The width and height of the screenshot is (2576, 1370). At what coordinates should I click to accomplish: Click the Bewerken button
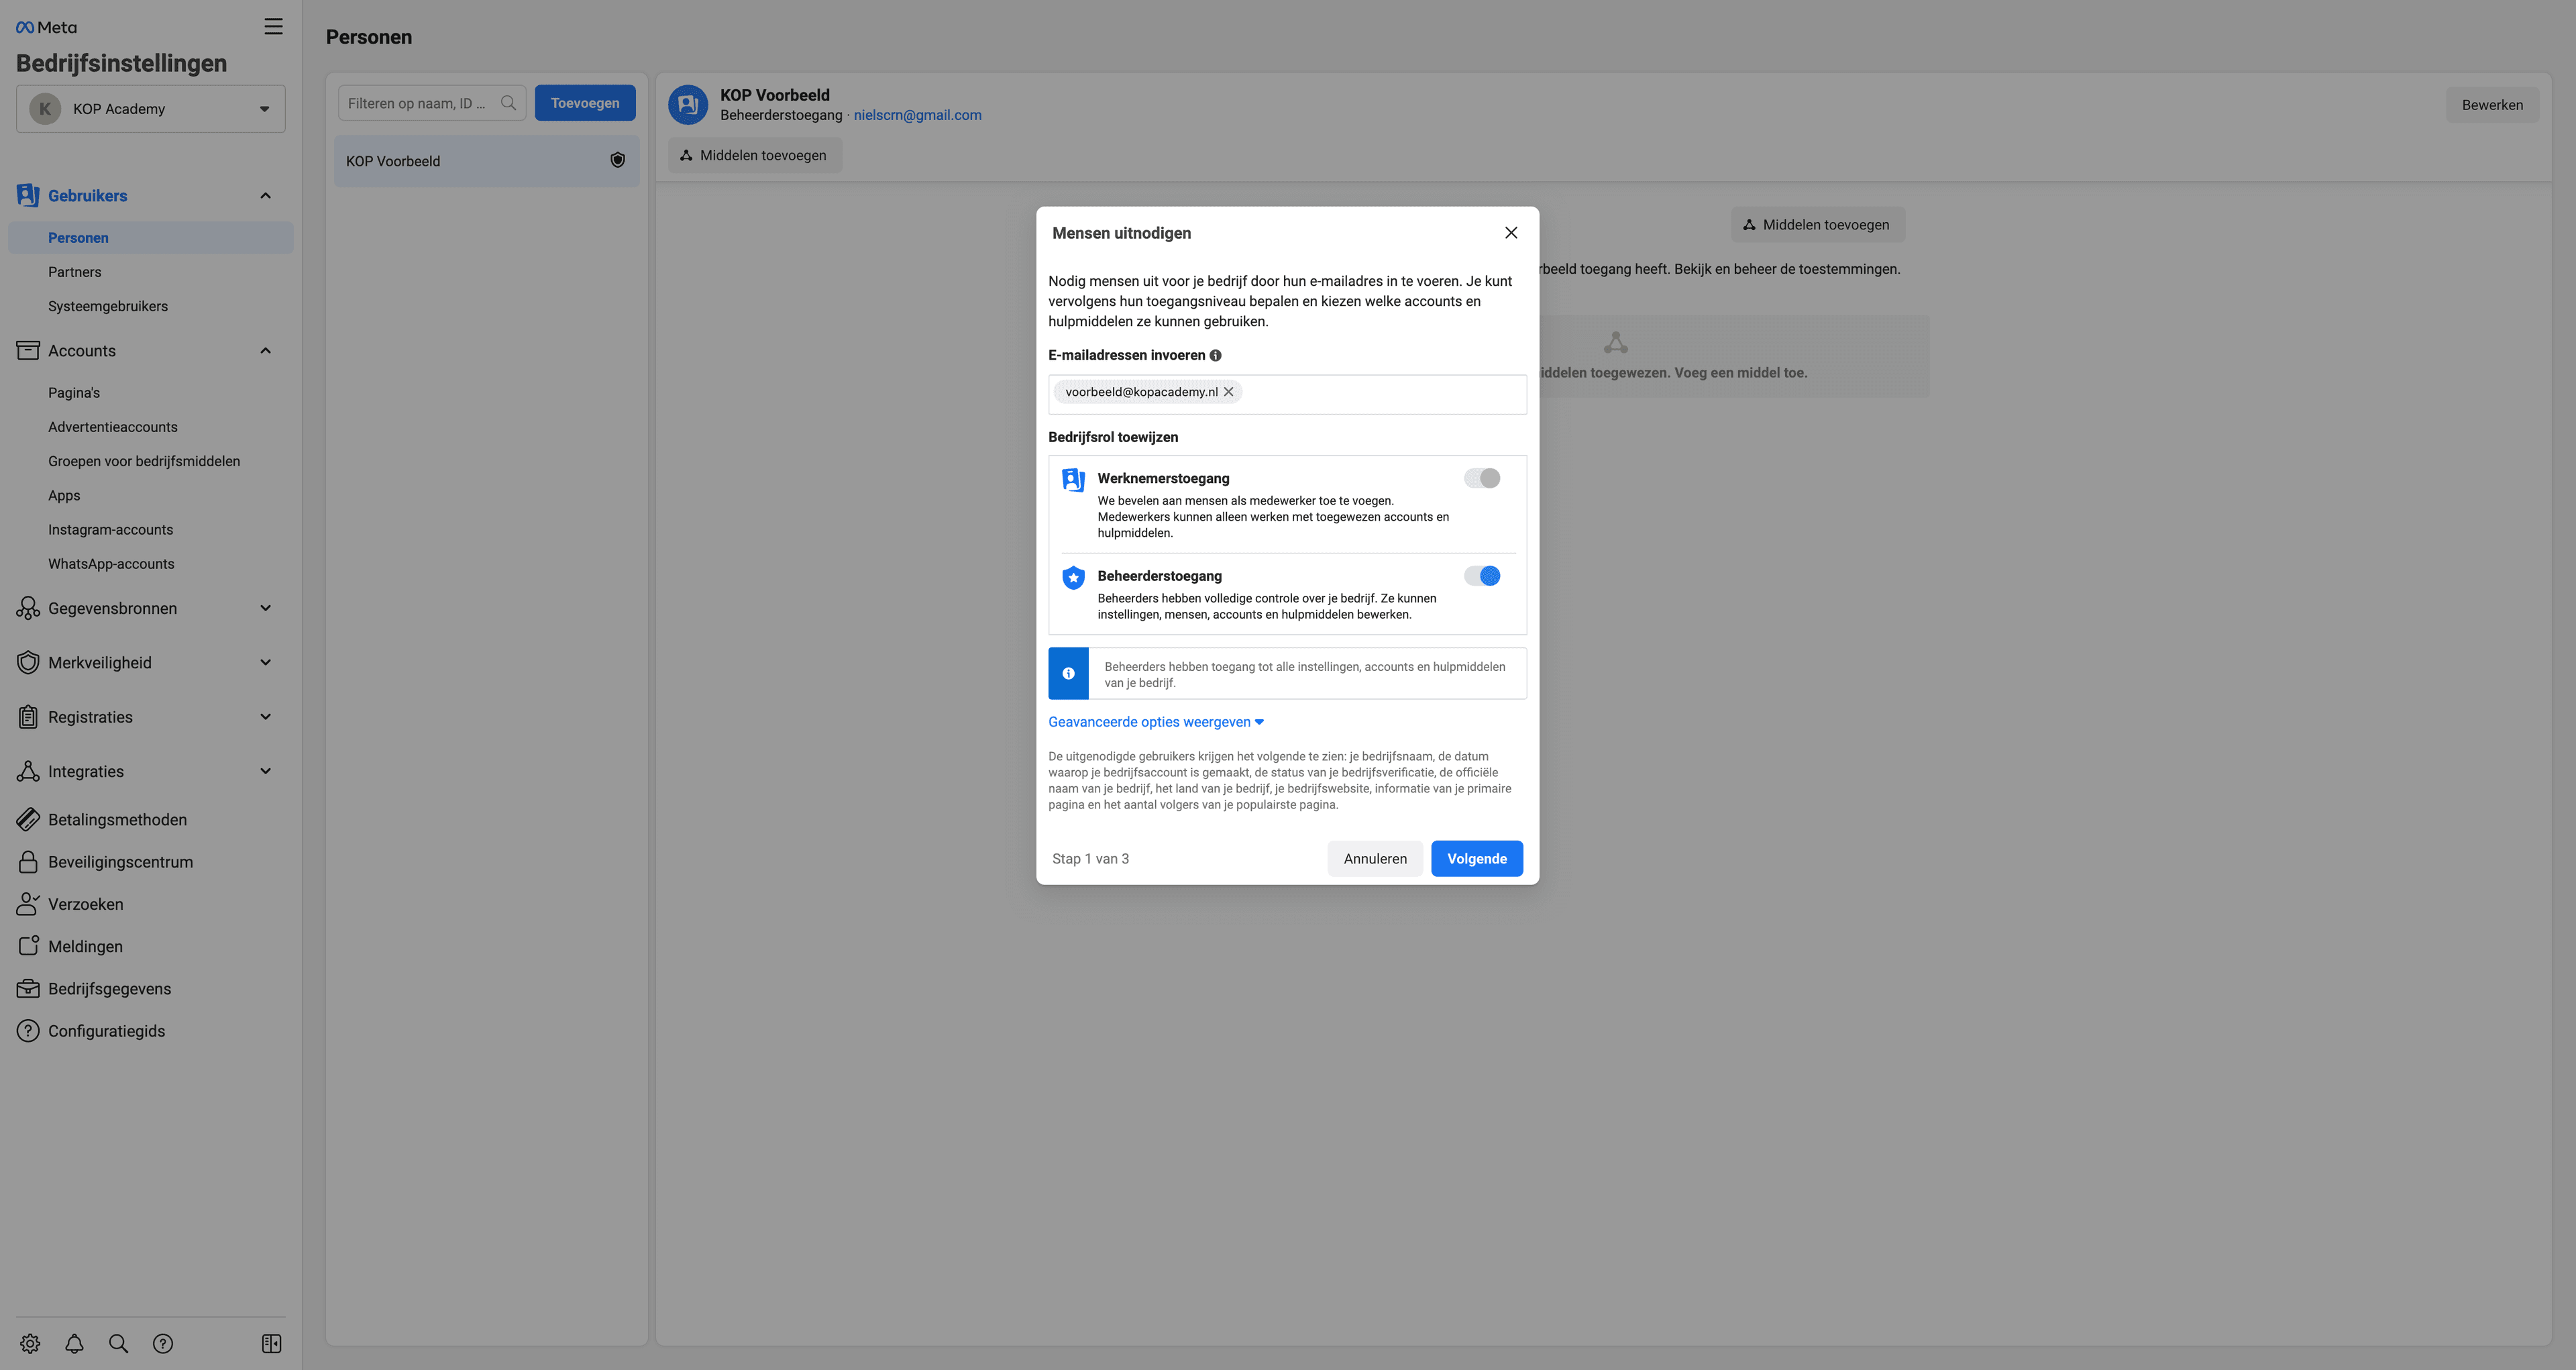click(2492, 105)
